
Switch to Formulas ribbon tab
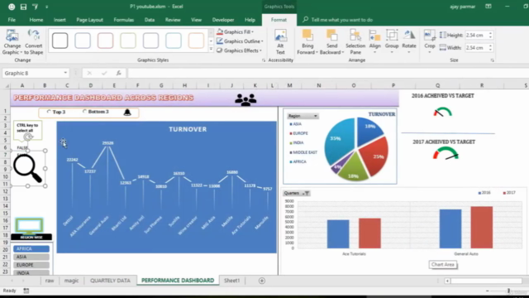click(x=124, y=20)
